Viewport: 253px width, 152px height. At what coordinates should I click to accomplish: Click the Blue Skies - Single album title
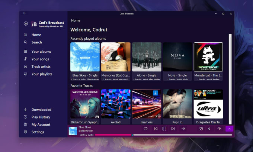pos(85,75)
